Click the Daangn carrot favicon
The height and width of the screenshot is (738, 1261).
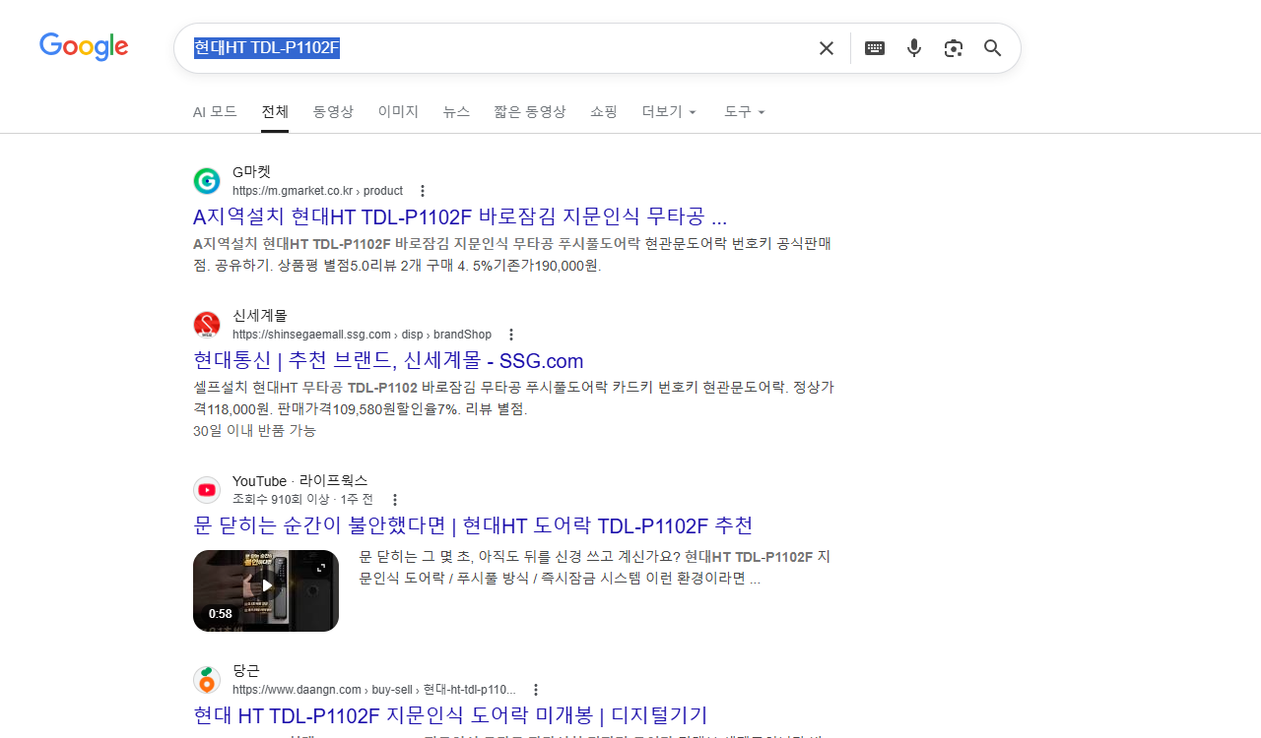click(x=207, y=680)
